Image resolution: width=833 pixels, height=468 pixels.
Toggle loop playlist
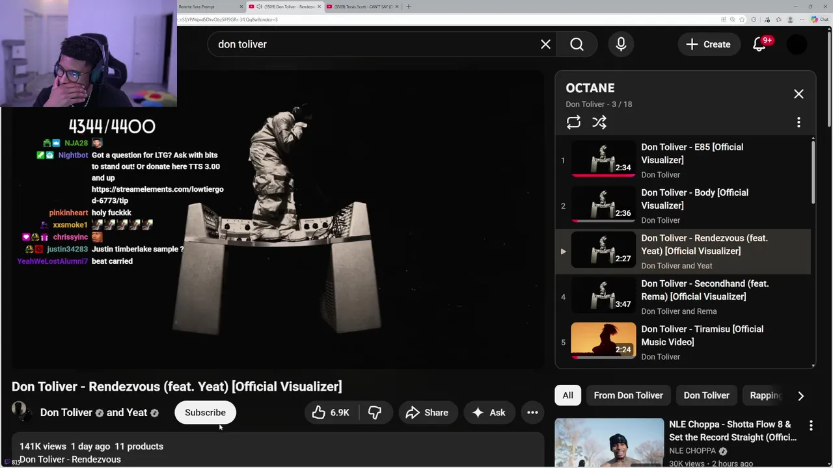point(573,122)
